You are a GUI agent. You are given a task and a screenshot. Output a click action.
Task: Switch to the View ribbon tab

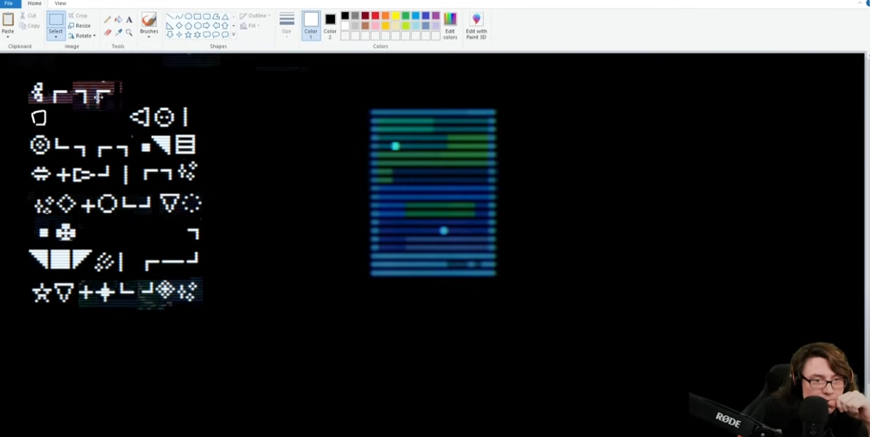coord(60,4)
